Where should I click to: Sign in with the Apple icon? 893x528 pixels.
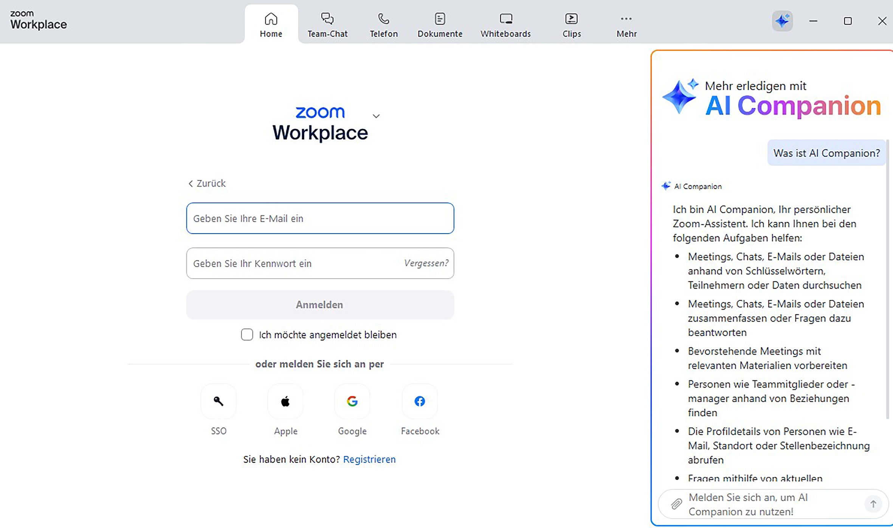[x=285, y=401]
